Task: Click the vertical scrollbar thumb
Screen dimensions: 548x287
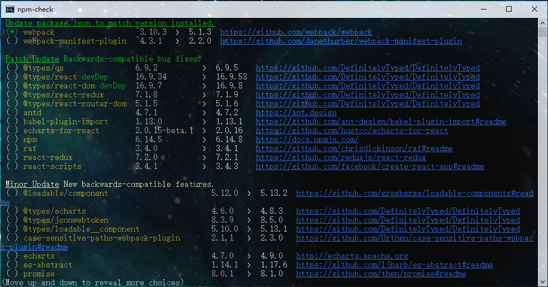Action: coord(542,32)
